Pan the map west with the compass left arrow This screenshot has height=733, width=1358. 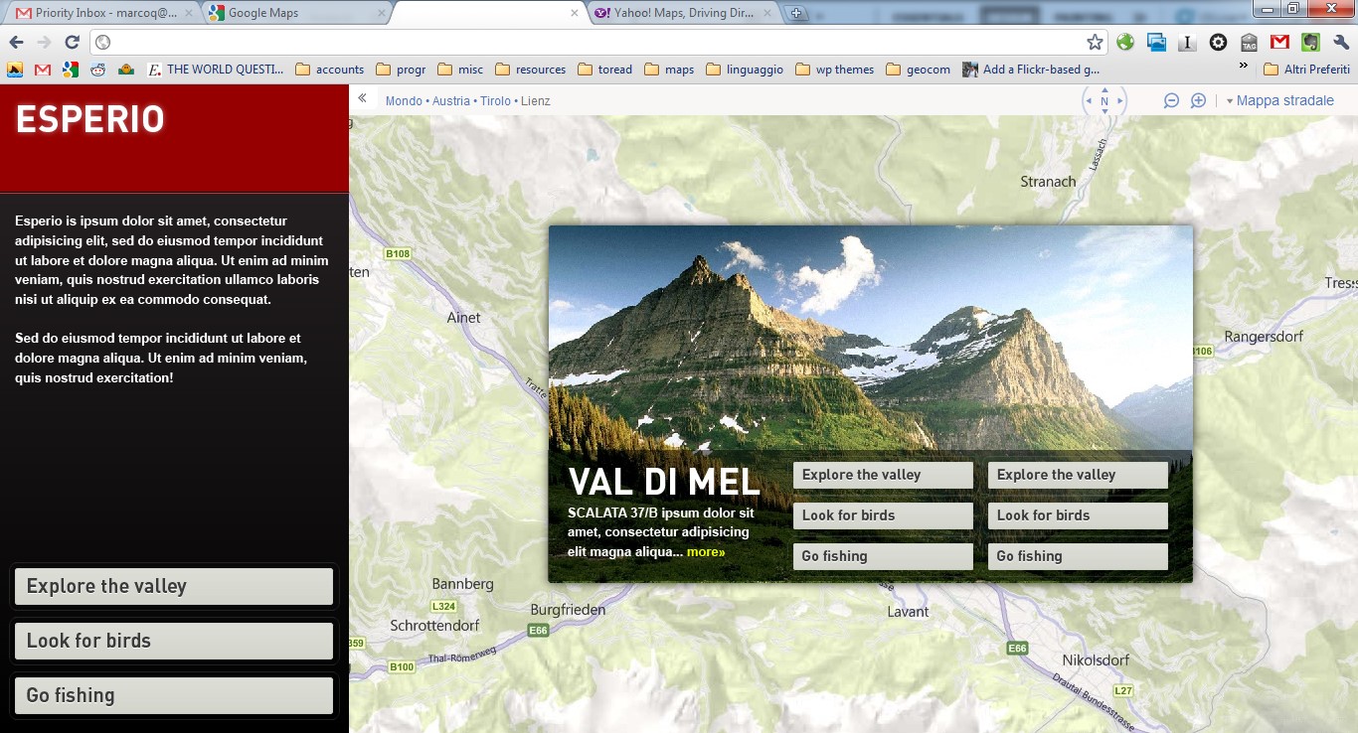pos(1089,100)
